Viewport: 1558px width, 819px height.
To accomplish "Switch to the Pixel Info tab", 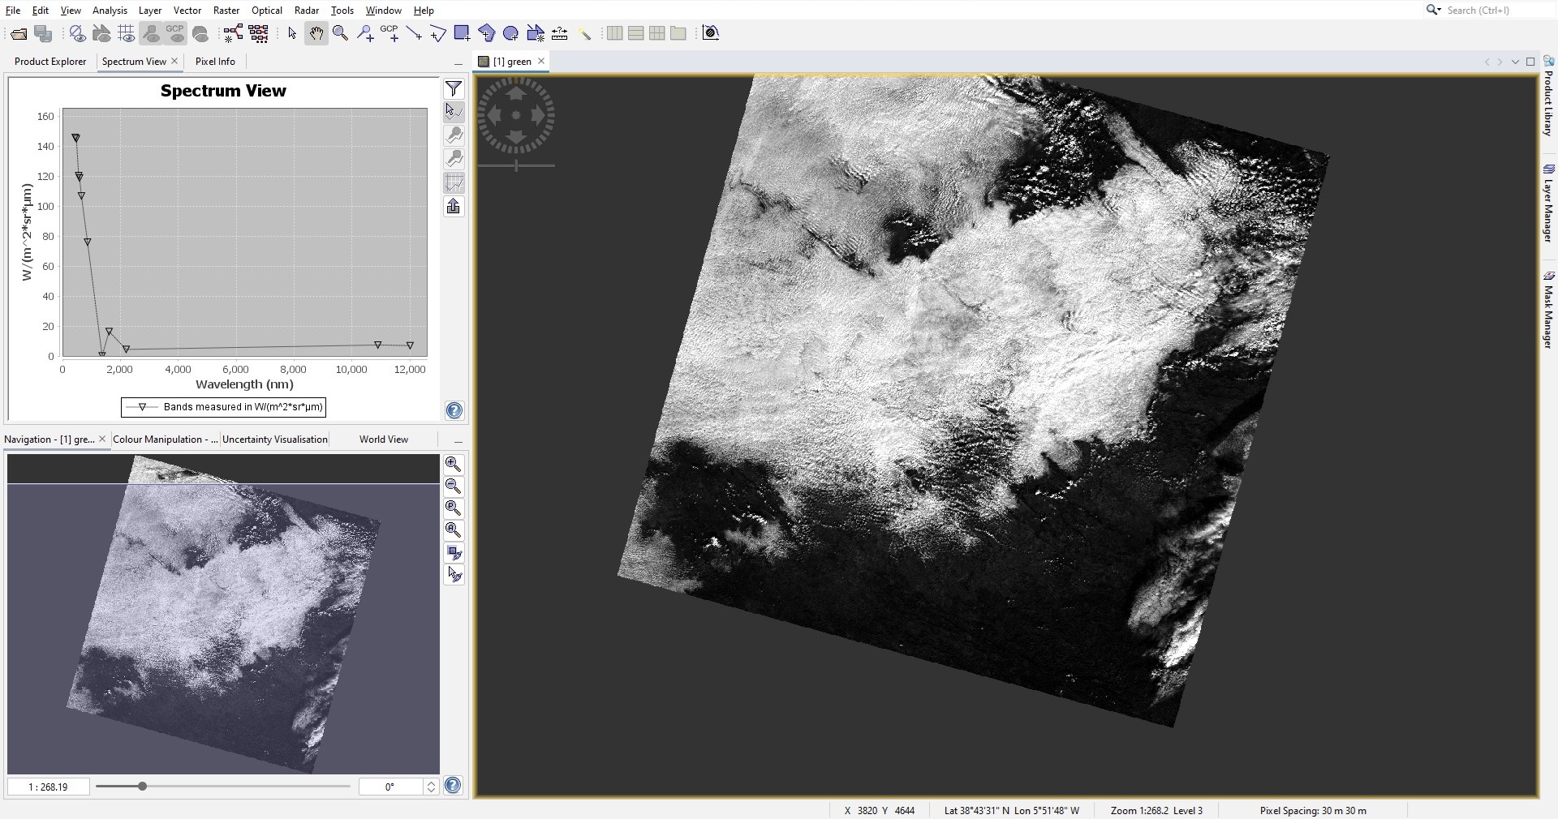I will click(215, 62).
